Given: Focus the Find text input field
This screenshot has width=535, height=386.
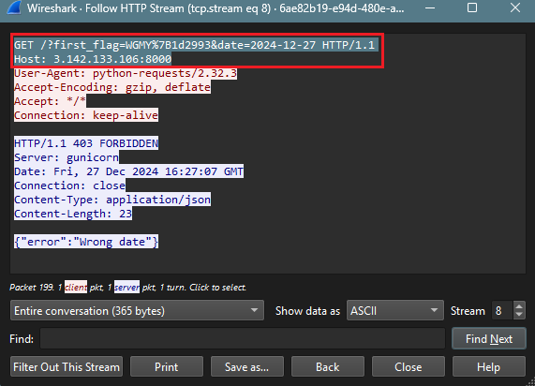Looking at the screenshot, I should [x=243, y=338].
